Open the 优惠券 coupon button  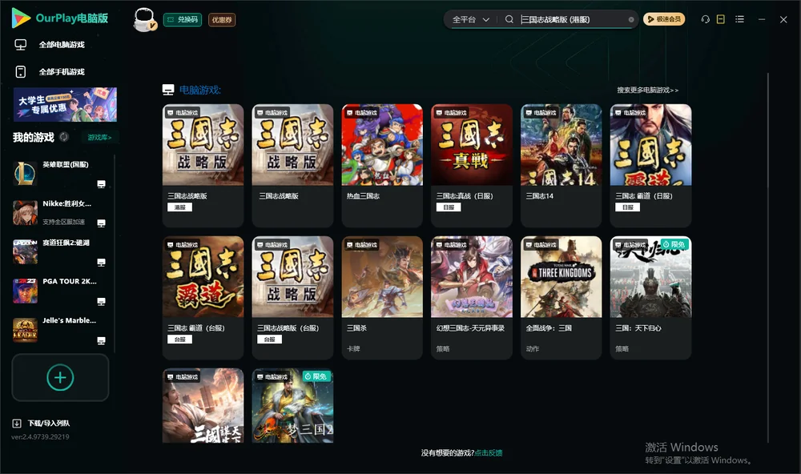tap(222, 20)
